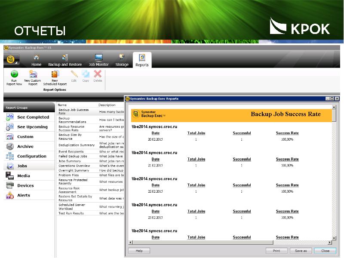This screenshot has height=258, width=344.
Task: Click the report's vertical scrollbar up arrow
Action: click(x=334, y=107)
